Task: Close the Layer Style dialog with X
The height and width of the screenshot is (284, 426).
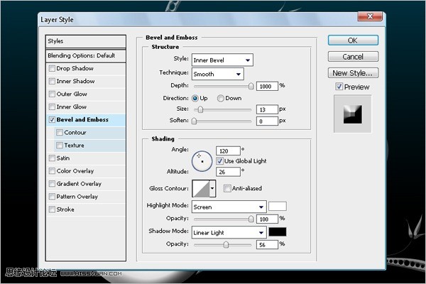Action: 370,16
